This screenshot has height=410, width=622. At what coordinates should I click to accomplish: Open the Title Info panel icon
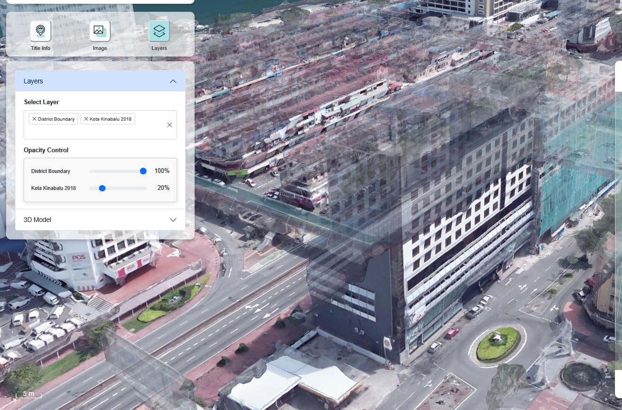point(41,31)
